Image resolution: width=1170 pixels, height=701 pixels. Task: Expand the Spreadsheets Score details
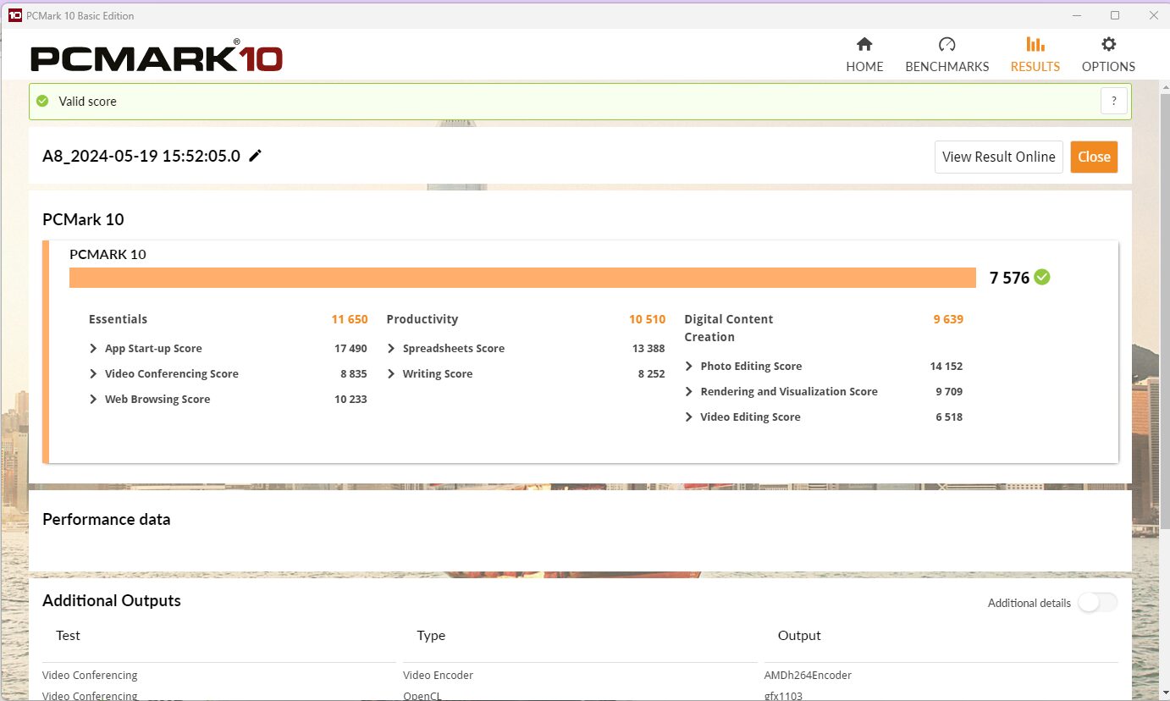click(391, 349)
